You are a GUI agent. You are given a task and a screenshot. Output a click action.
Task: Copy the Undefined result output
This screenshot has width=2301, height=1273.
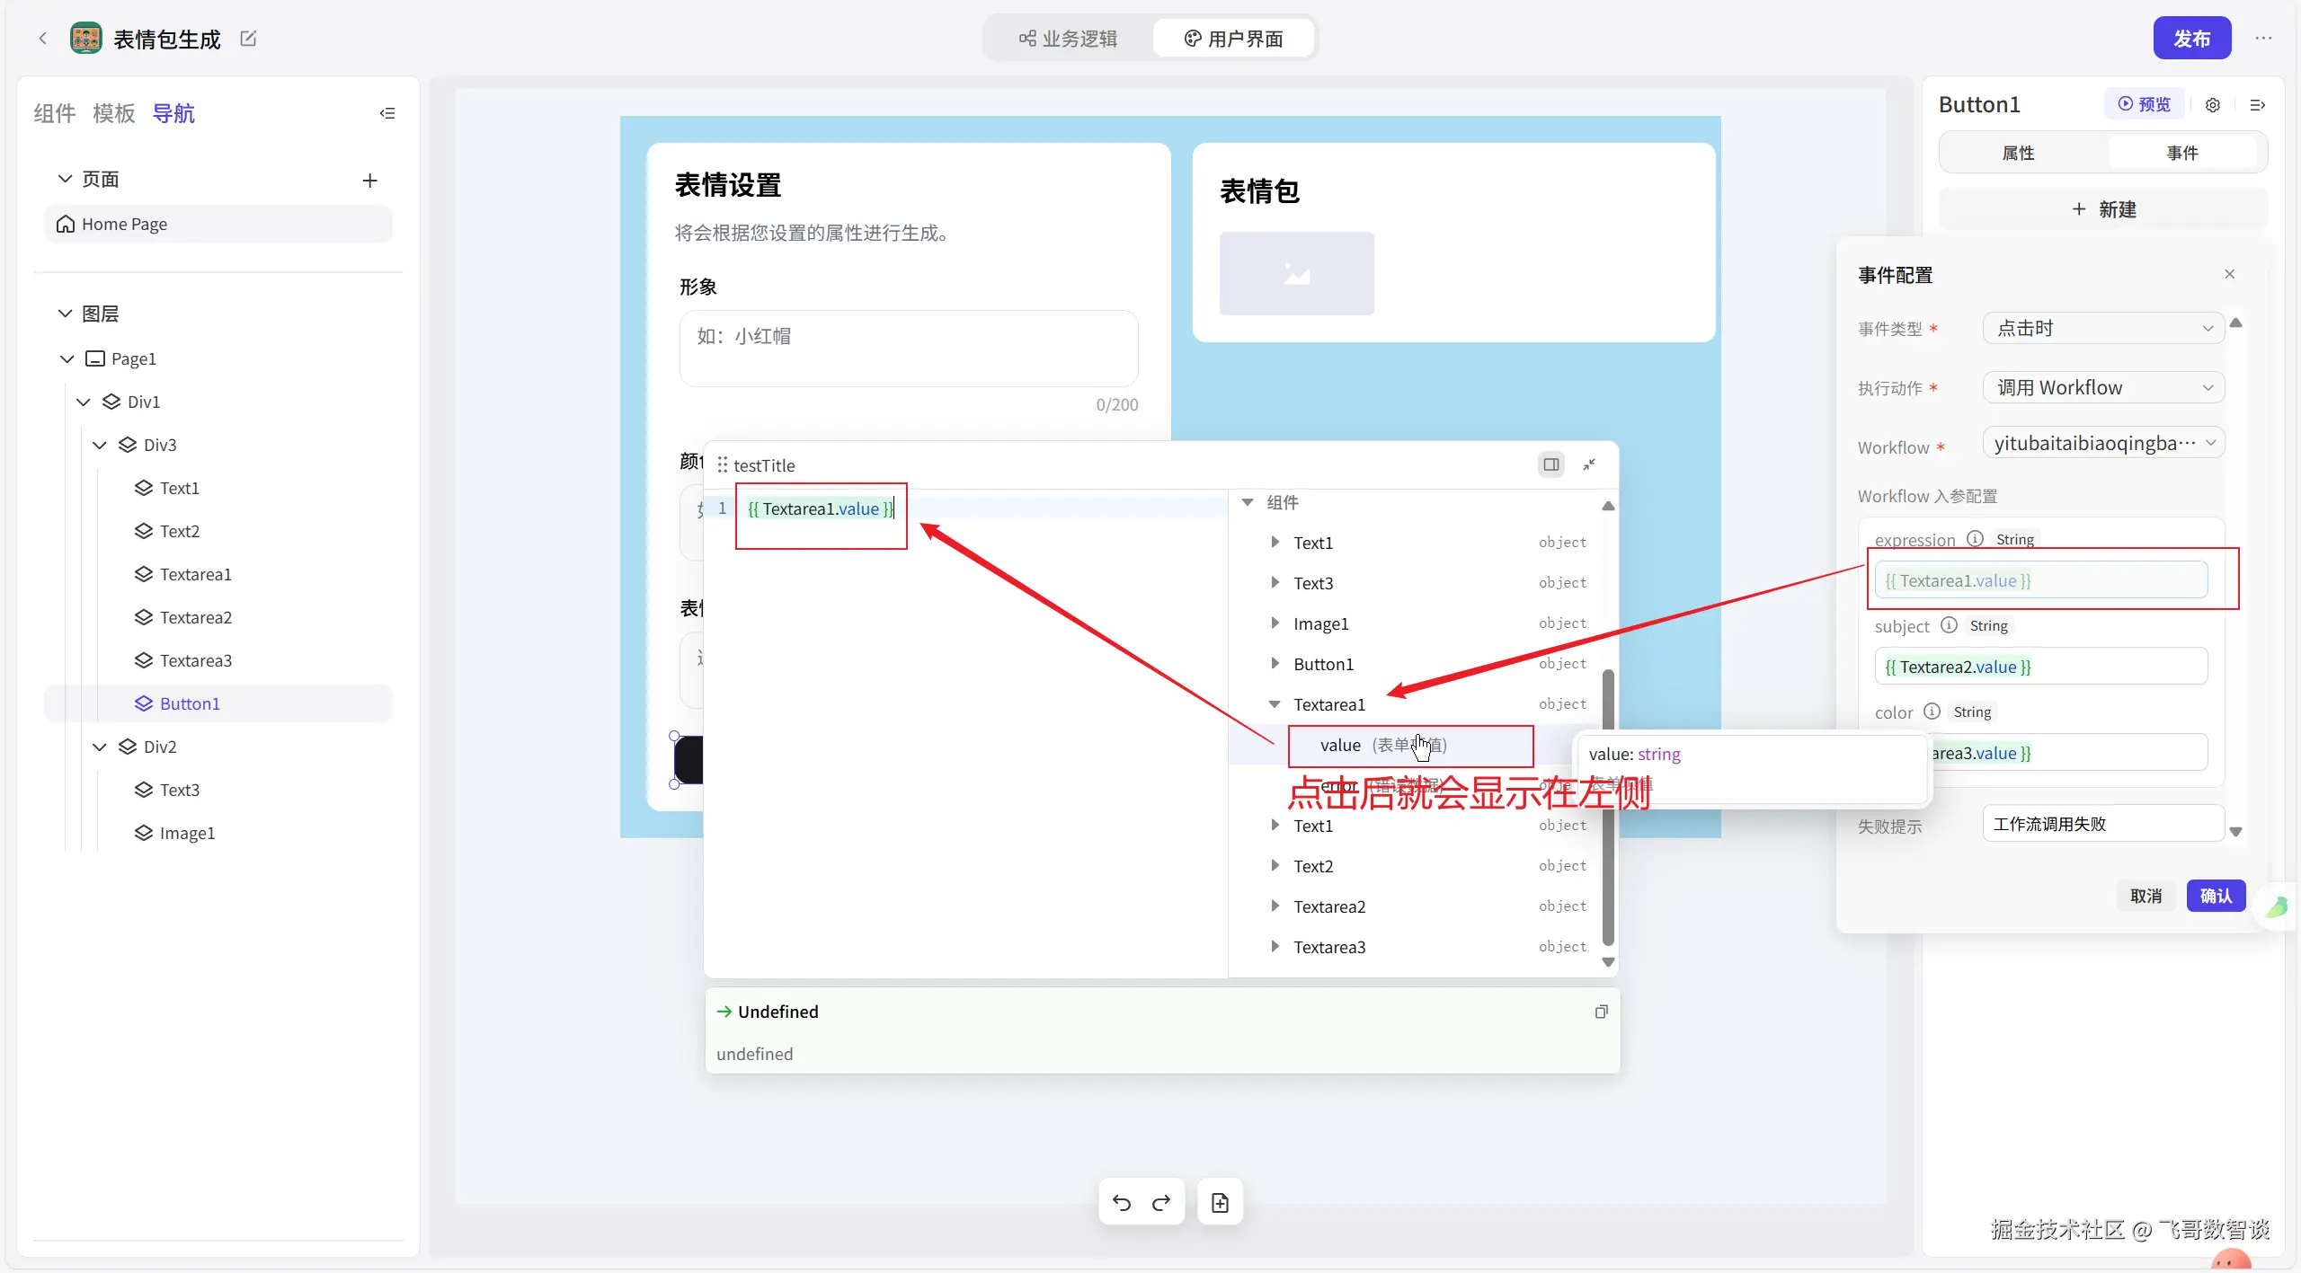click(x=1601, y=1012)
